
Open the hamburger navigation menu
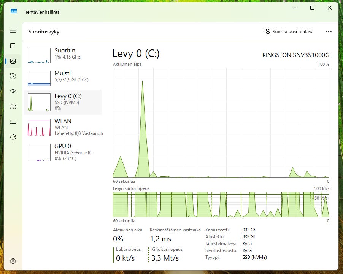pos(13,31)
